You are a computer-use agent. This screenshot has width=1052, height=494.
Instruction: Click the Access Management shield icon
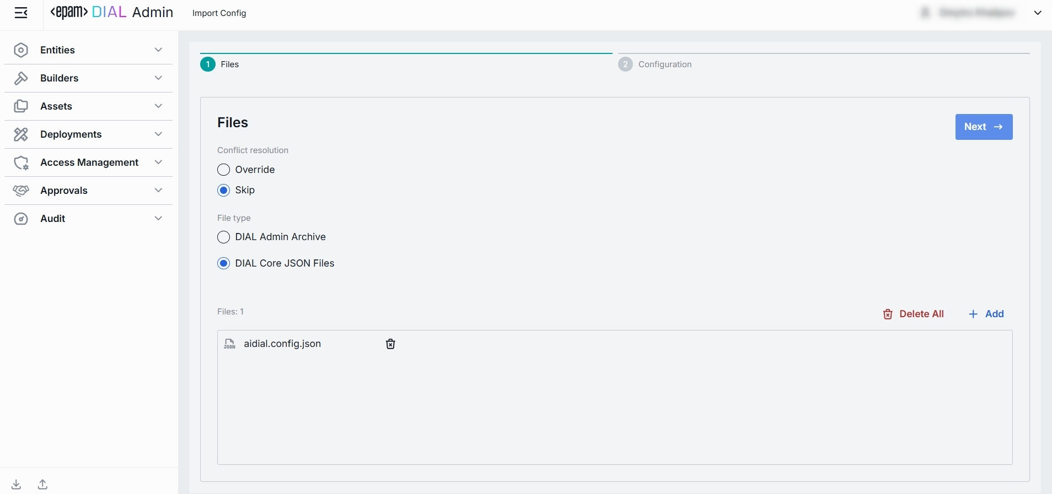pyautogui.click(x=21, y=162)
